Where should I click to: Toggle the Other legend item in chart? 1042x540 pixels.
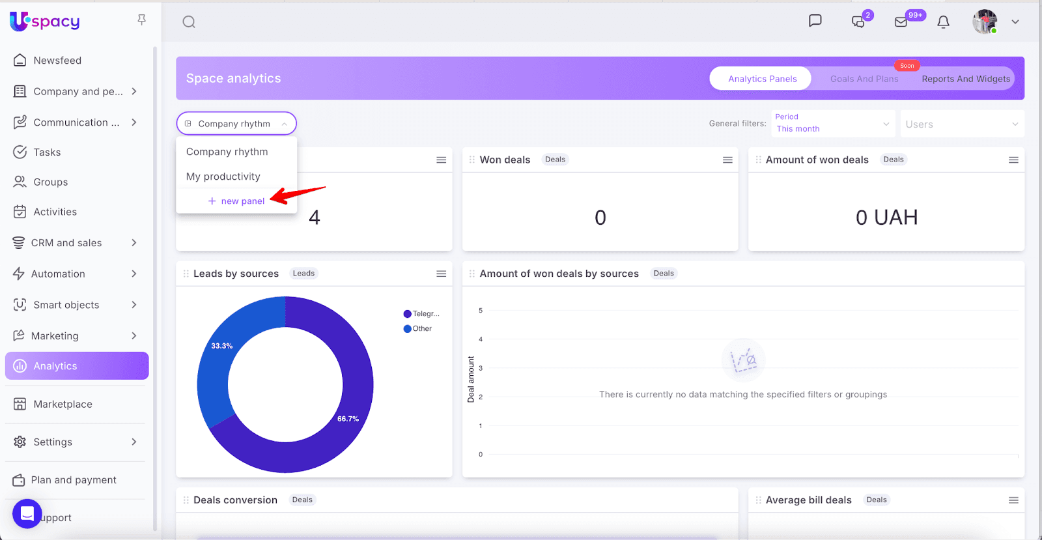tap(417, 329)
